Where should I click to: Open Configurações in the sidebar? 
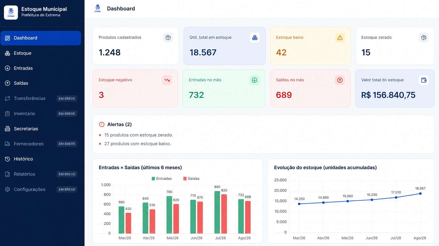(x=41, y=189)
